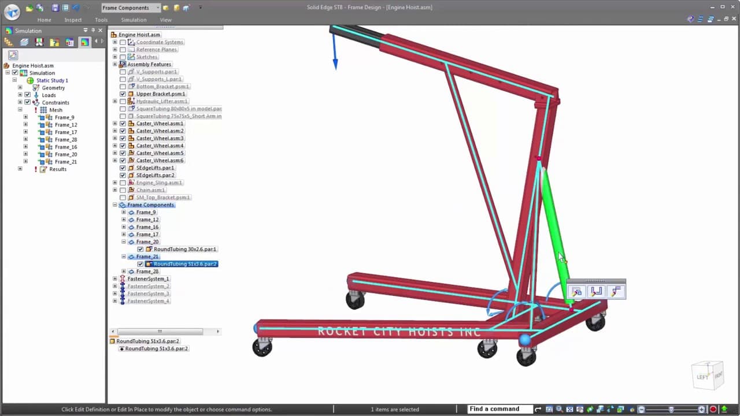Click the blue sphere constraint on hoist base

click(525, 340)
